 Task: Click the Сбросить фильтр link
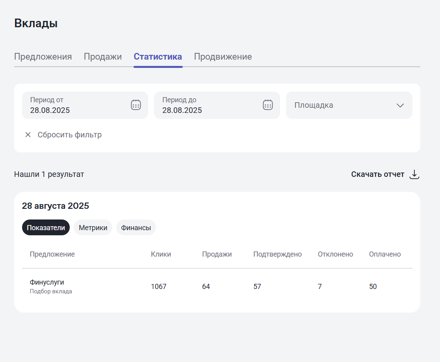[69, 135]
